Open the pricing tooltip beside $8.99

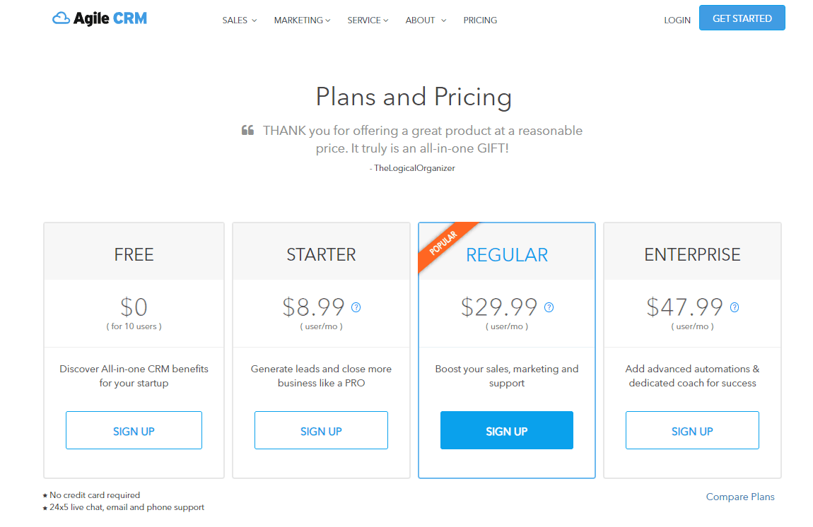click(356, 307)
